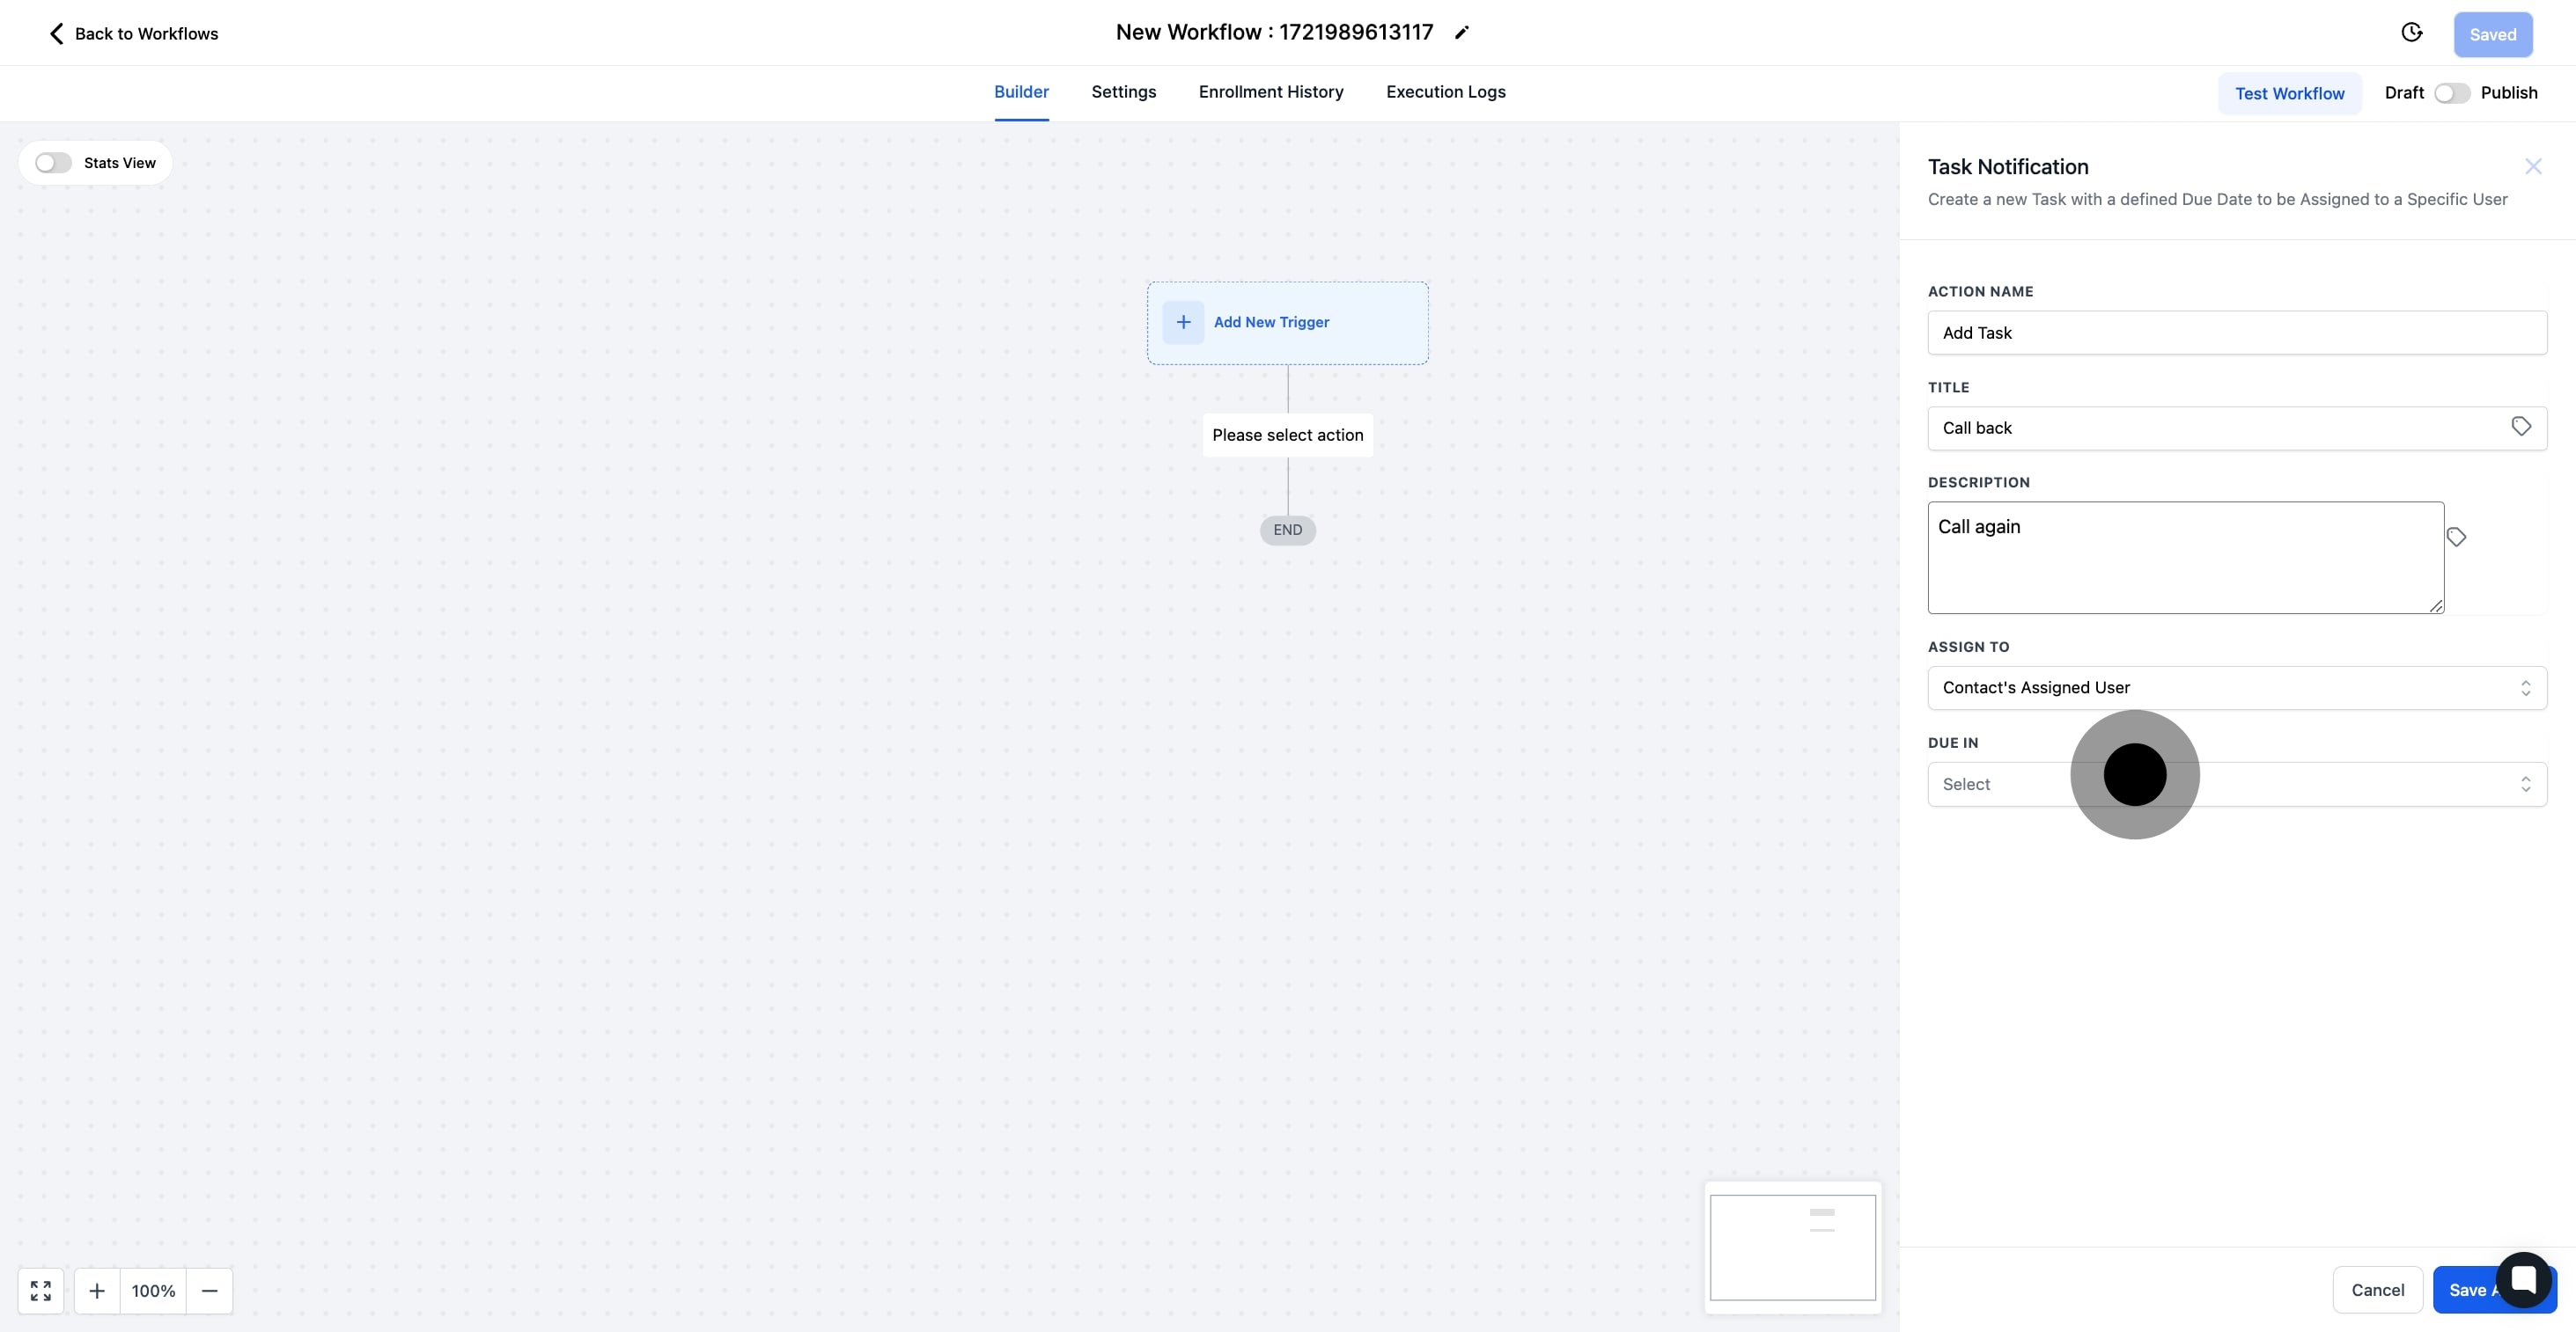Toggle the Stats View switch
The width and height of the screenshot is (2576, 1332).
[53, 163]
